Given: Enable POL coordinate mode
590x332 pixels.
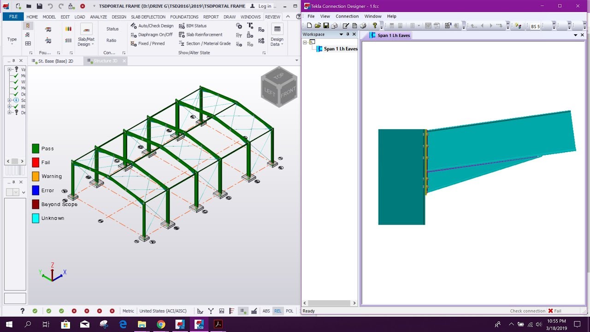Looking at the screenshot, I should pos(289,311).
